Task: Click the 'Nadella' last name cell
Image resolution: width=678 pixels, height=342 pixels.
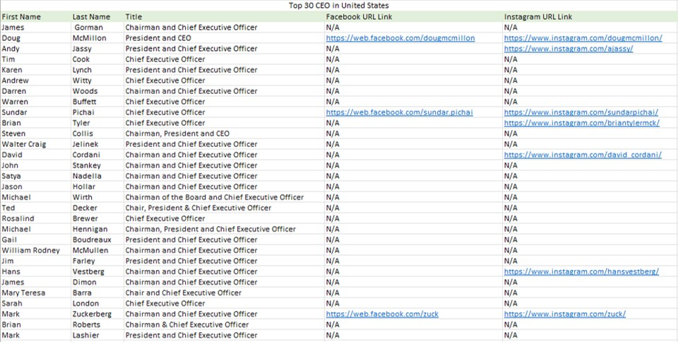Action: [87, 176]
